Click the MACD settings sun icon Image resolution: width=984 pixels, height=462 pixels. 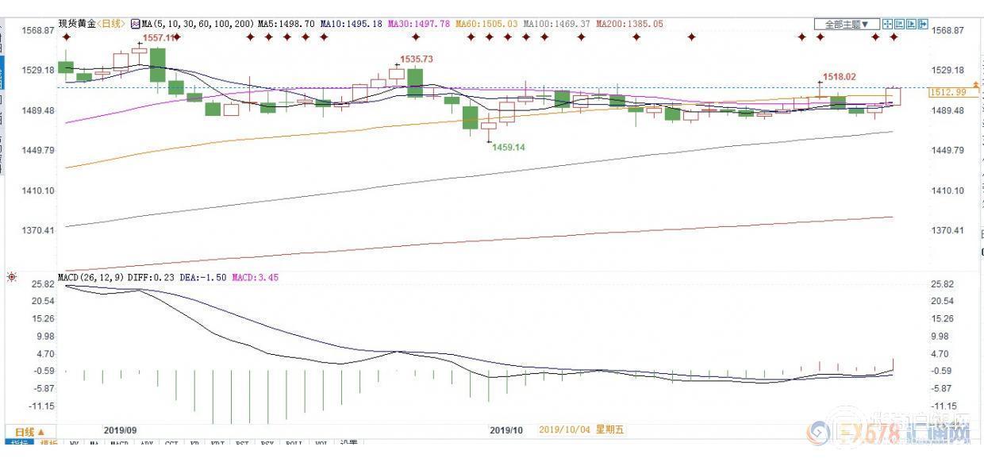11,277
